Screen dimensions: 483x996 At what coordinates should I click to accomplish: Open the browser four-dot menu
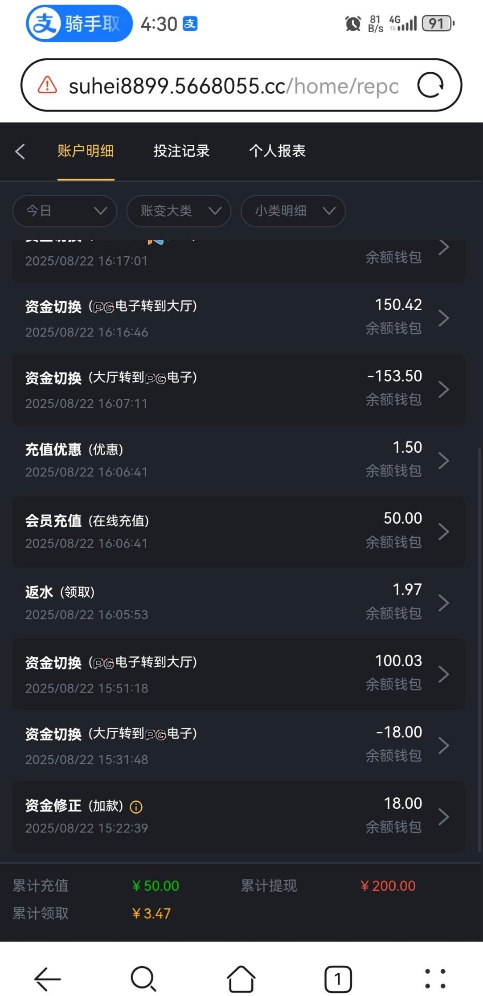(435, 979)
